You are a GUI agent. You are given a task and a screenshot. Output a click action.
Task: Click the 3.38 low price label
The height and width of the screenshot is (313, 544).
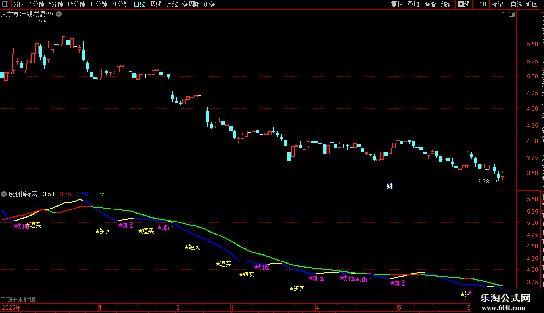point(483,182)
